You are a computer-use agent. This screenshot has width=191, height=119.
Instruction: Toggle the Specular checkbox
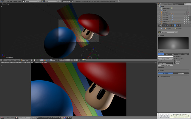tap(175, 61)
